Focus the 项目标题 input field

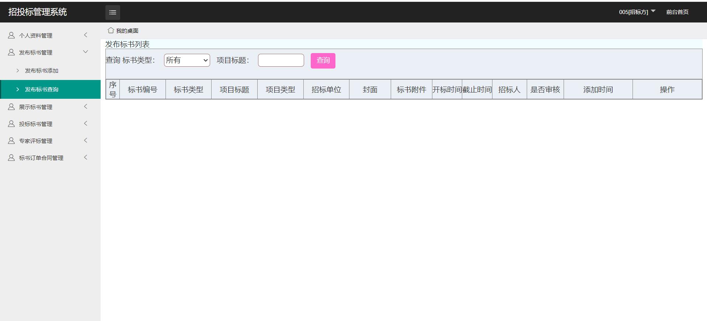(x=281, y=60)
